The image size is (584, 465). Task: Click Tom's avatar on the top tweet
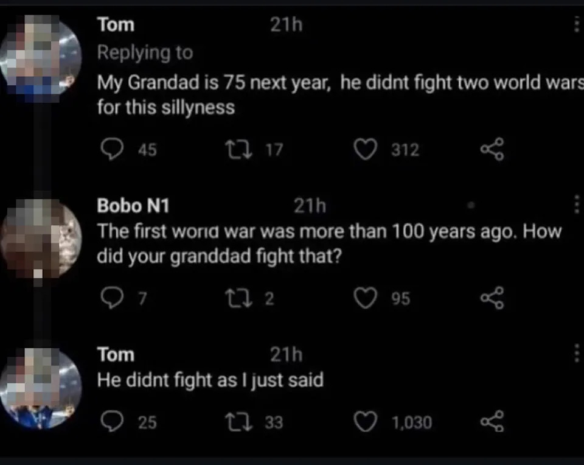pos(41,54)
